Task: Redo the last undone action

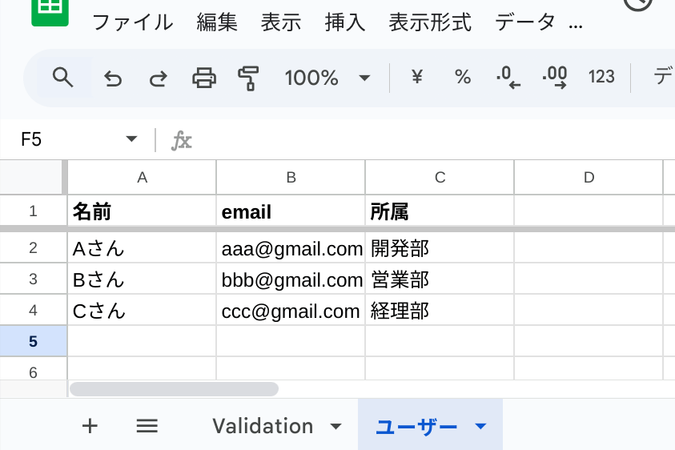Action: [158, 78]
